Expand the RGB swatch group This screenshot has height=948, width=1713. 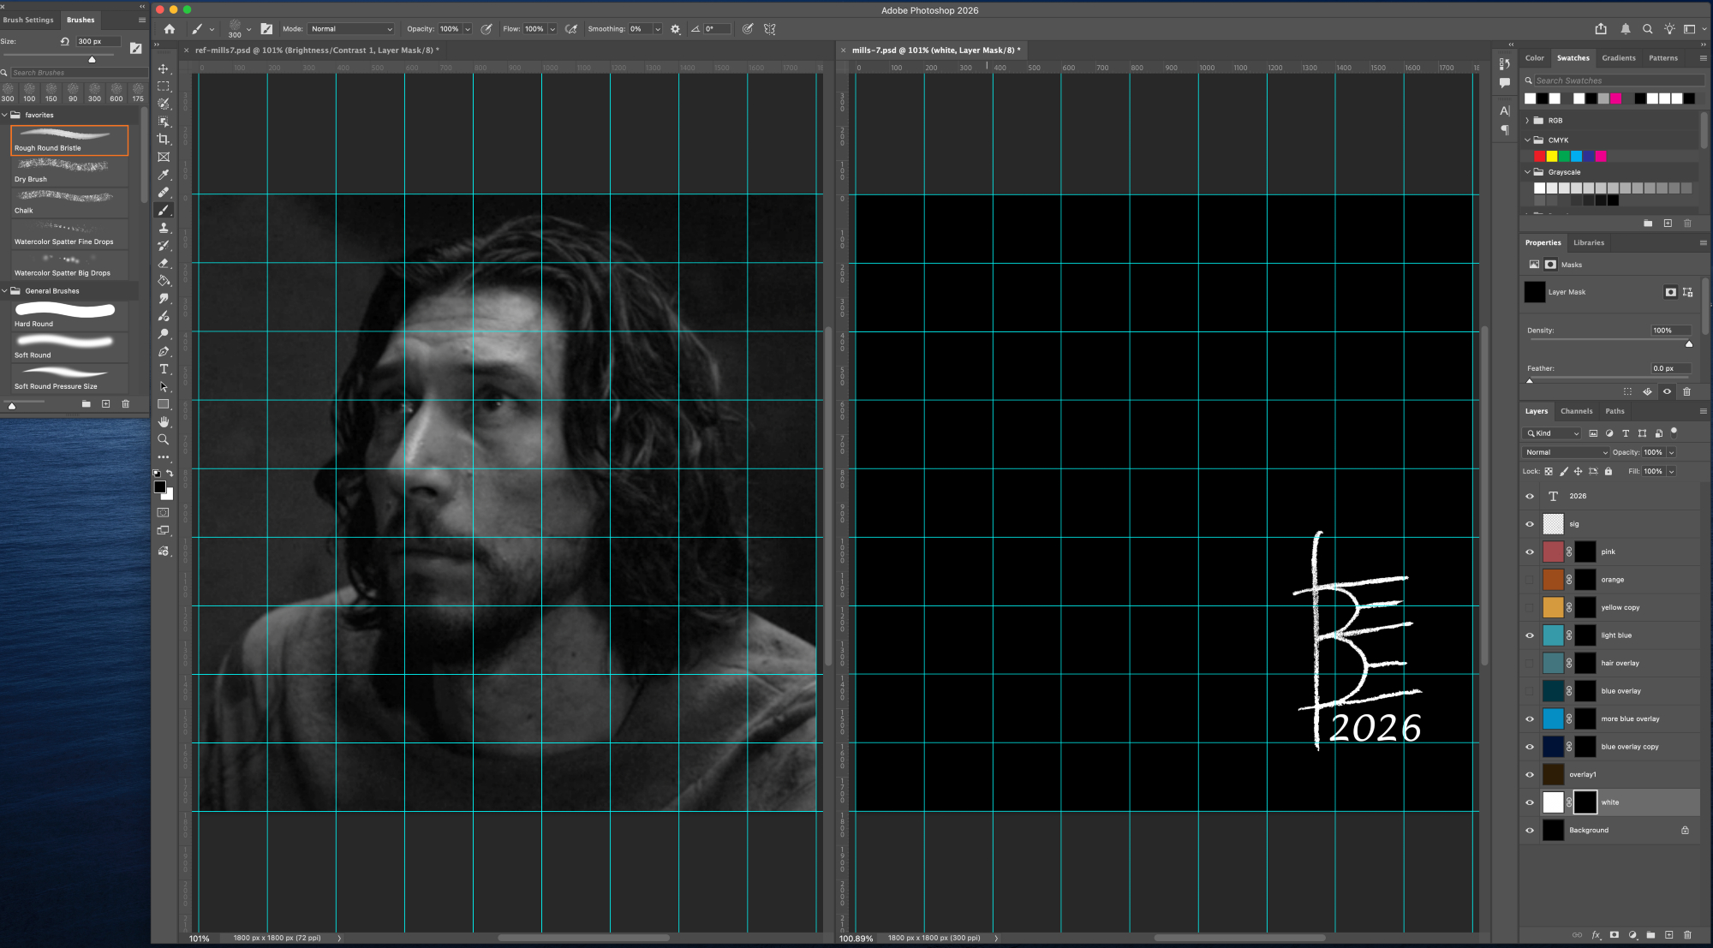(x=1527, y=121)
